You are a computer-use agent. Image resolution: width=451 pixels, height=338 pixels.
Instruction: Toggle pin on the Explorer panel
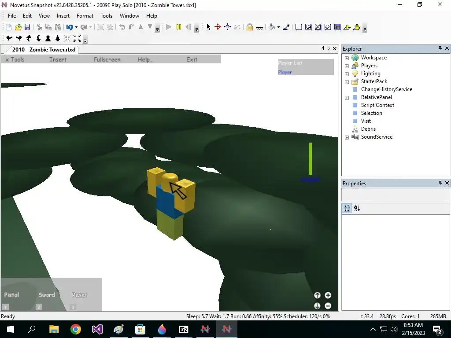pyautogui.click(x=440, y=48)
